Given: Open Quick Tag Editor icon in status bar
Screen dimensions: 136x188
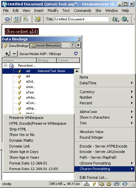Looking at the screenshot, I should tap(117, 184).
